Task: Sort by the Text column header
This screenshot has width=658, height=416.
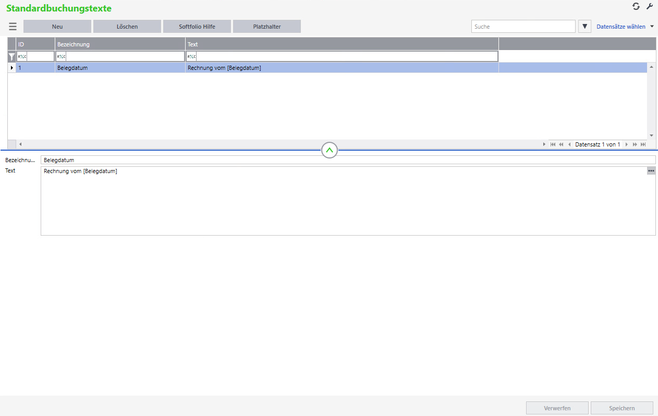Action: (342, 44)
